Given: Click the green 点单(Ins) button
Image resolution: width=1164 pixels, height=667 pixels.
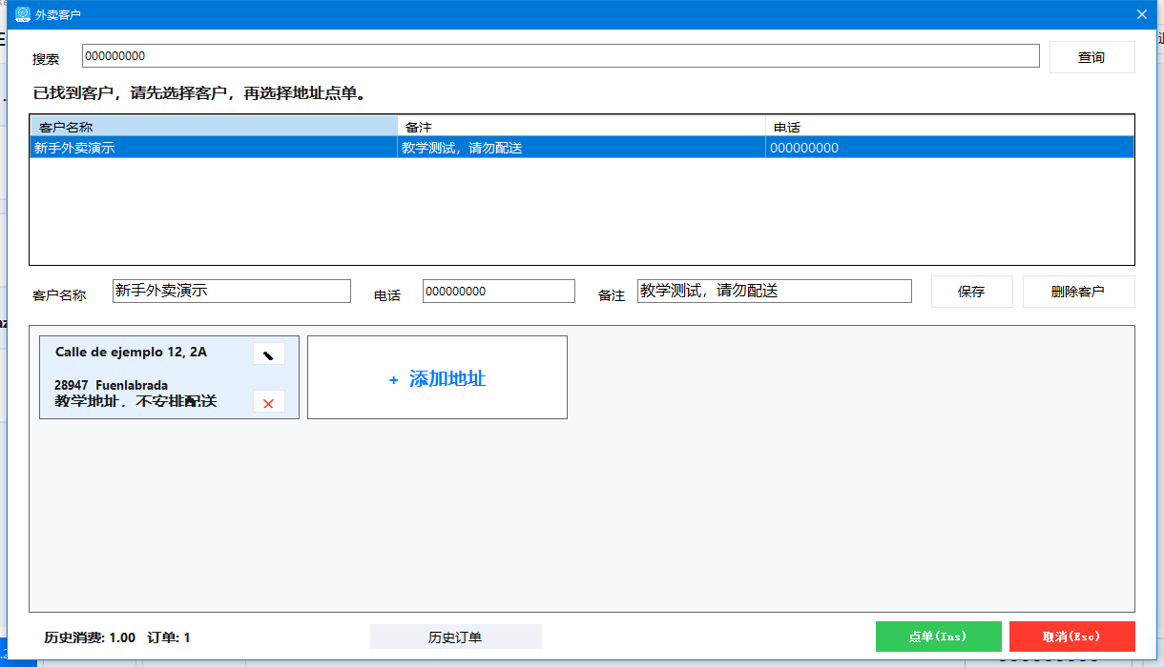Looking at the screenshot, I should click(x=938, y=637).
